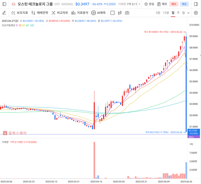Select the pencil drawing tool

4,13
